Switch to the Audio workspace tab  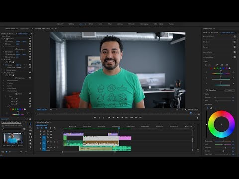click(101, 24)
